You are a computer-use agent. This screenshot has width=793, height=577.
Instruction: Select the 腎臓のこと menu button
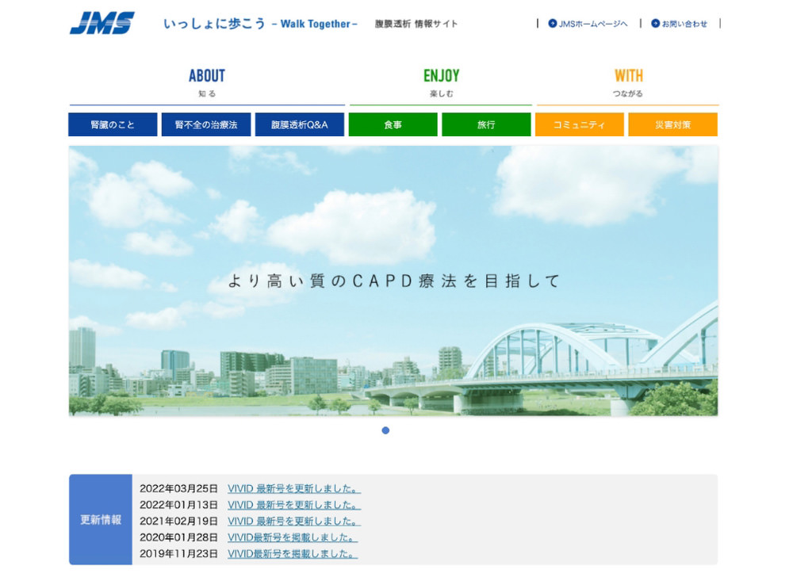[112, 124]
